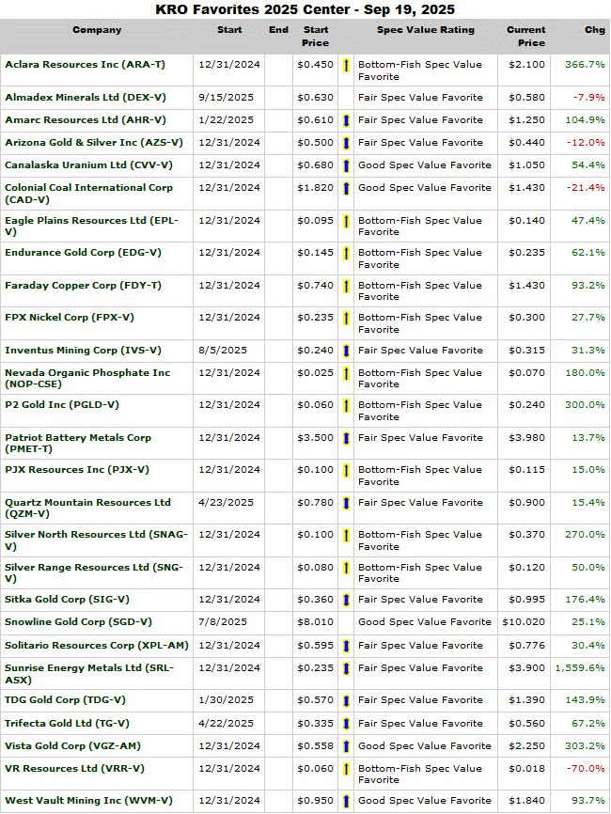The height and width of the screenshot is (814, 611).
Task: Select the 9/15/2025 start date for Almadex
Action: [226, 97]
